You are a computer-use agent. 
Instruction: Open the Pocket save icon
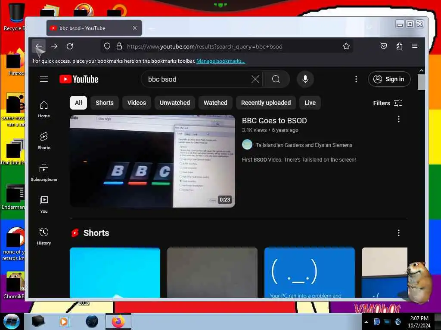pos(384,46)
